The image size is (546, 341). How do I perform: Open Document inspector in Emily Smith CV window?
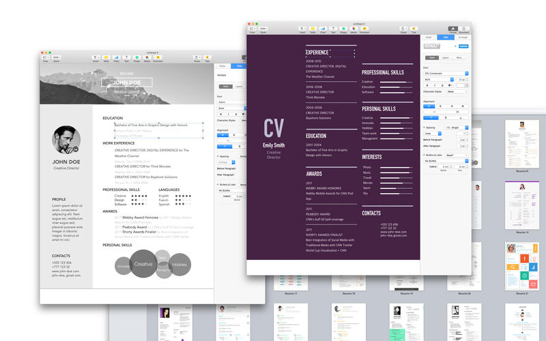[x=463, y=29]
